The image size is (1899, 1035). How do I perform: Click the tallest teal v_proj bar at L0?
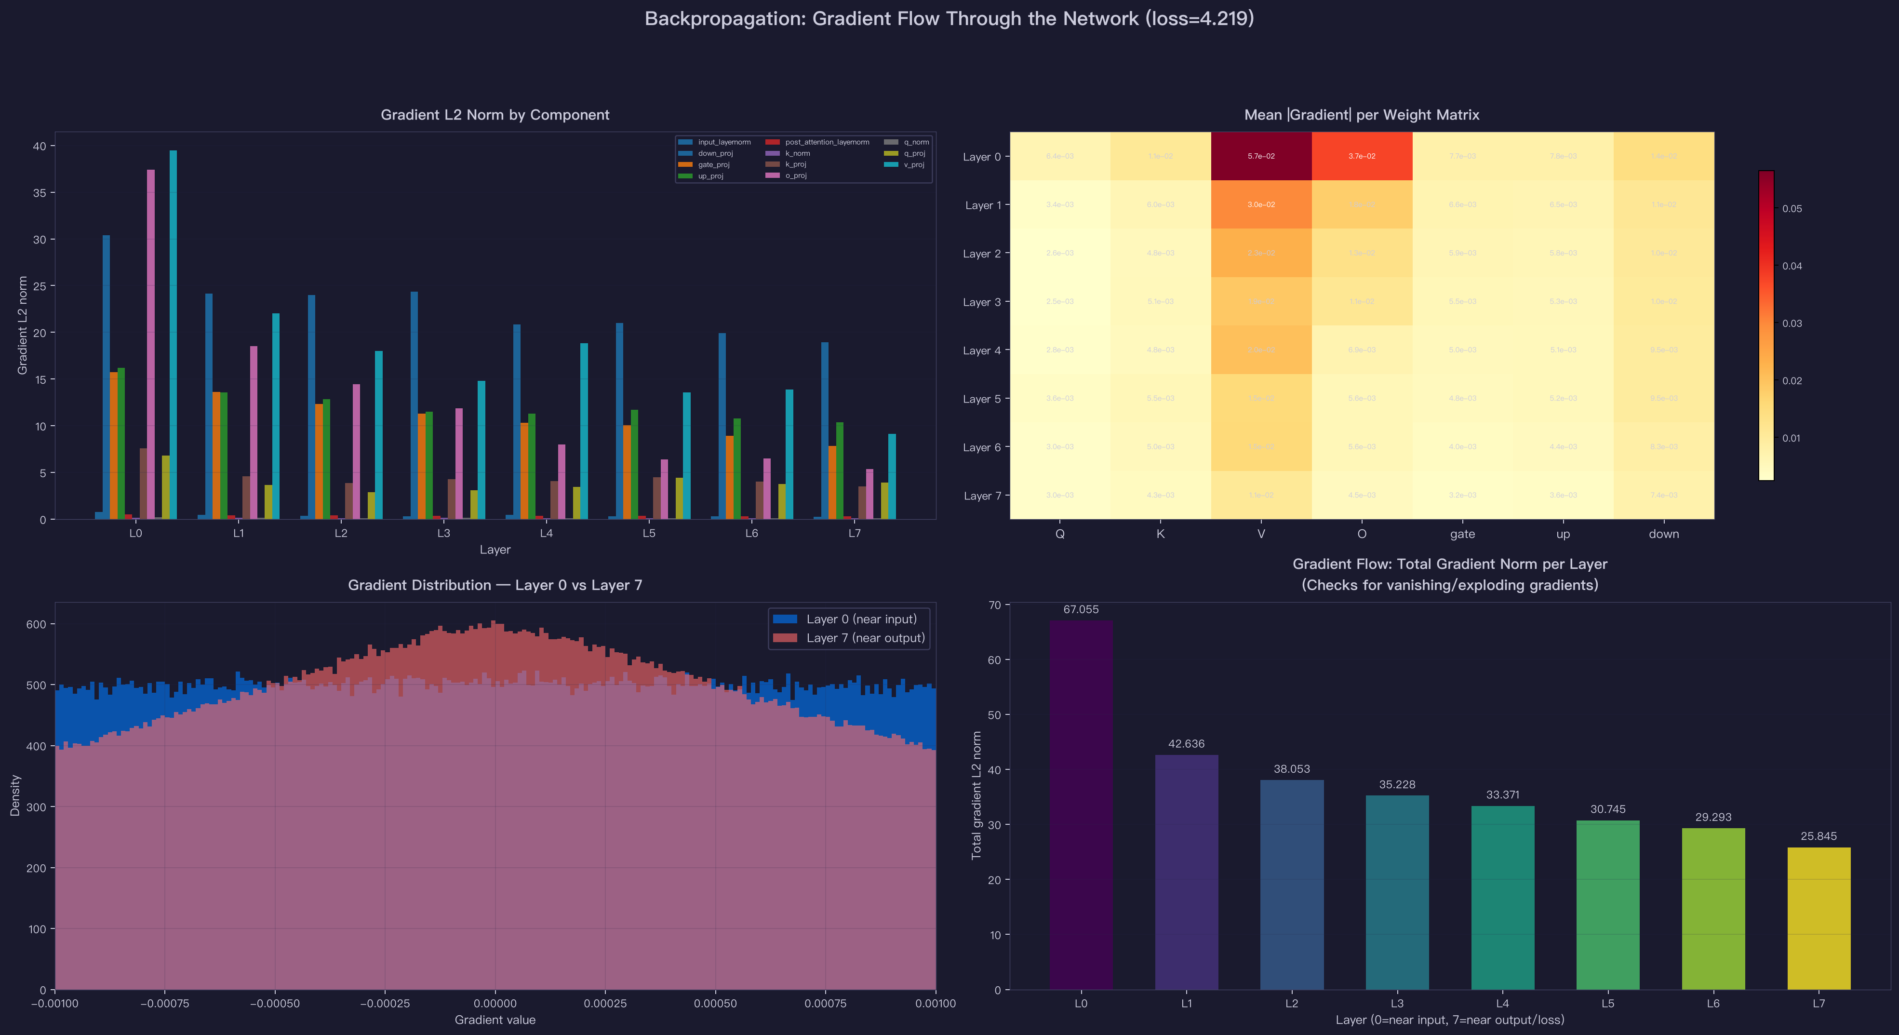point(173,336)
